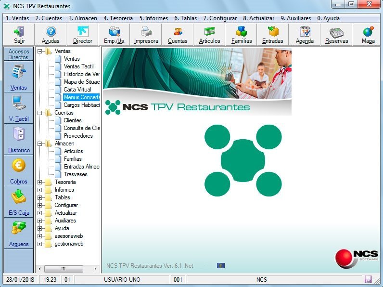Open the 5. Informes menu
Screen dimensions: 383x287
click(153, 18)
